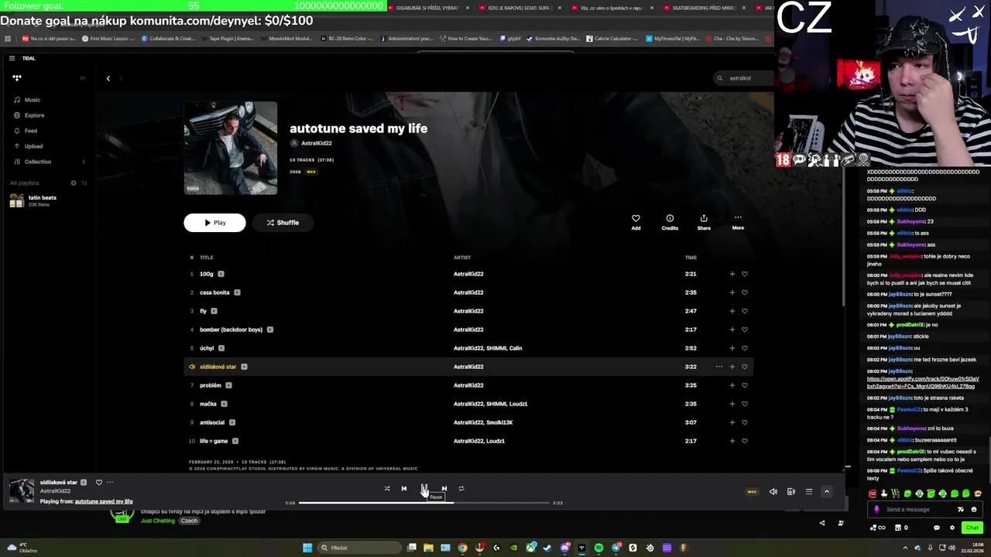Viewport: 991px width, 557px height.
Task: Open Google Chrome from the taskbar
Action: (x=462, y=548)
